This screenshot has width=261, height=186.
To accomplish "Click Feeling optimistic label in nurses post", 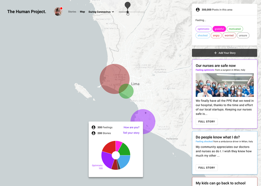I will point(205,70).
